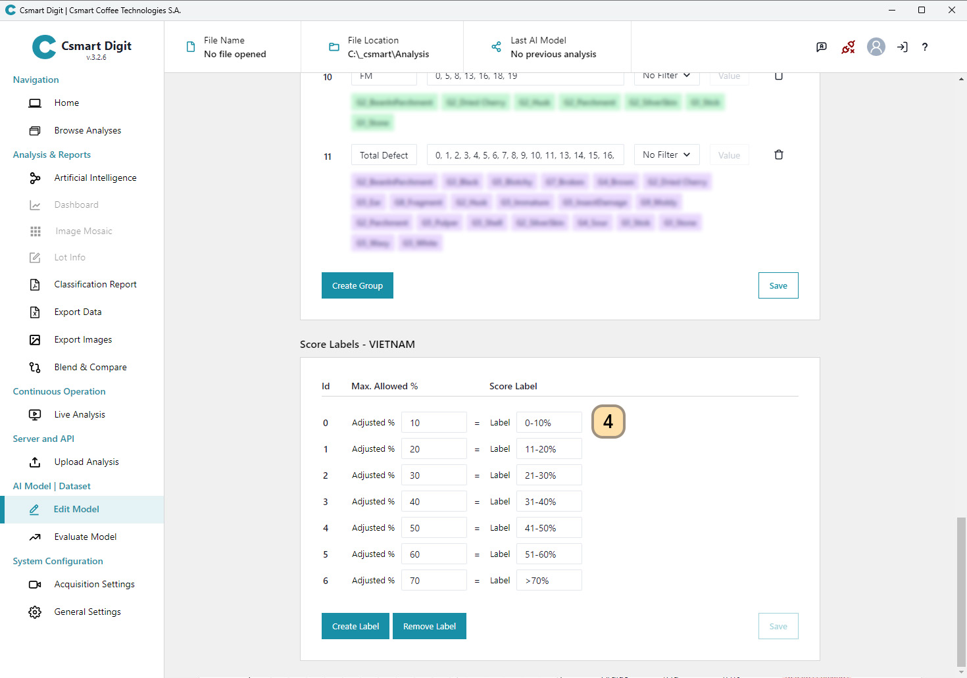
Task: Click the feedback chat icon in header
Action: (821, 47)
